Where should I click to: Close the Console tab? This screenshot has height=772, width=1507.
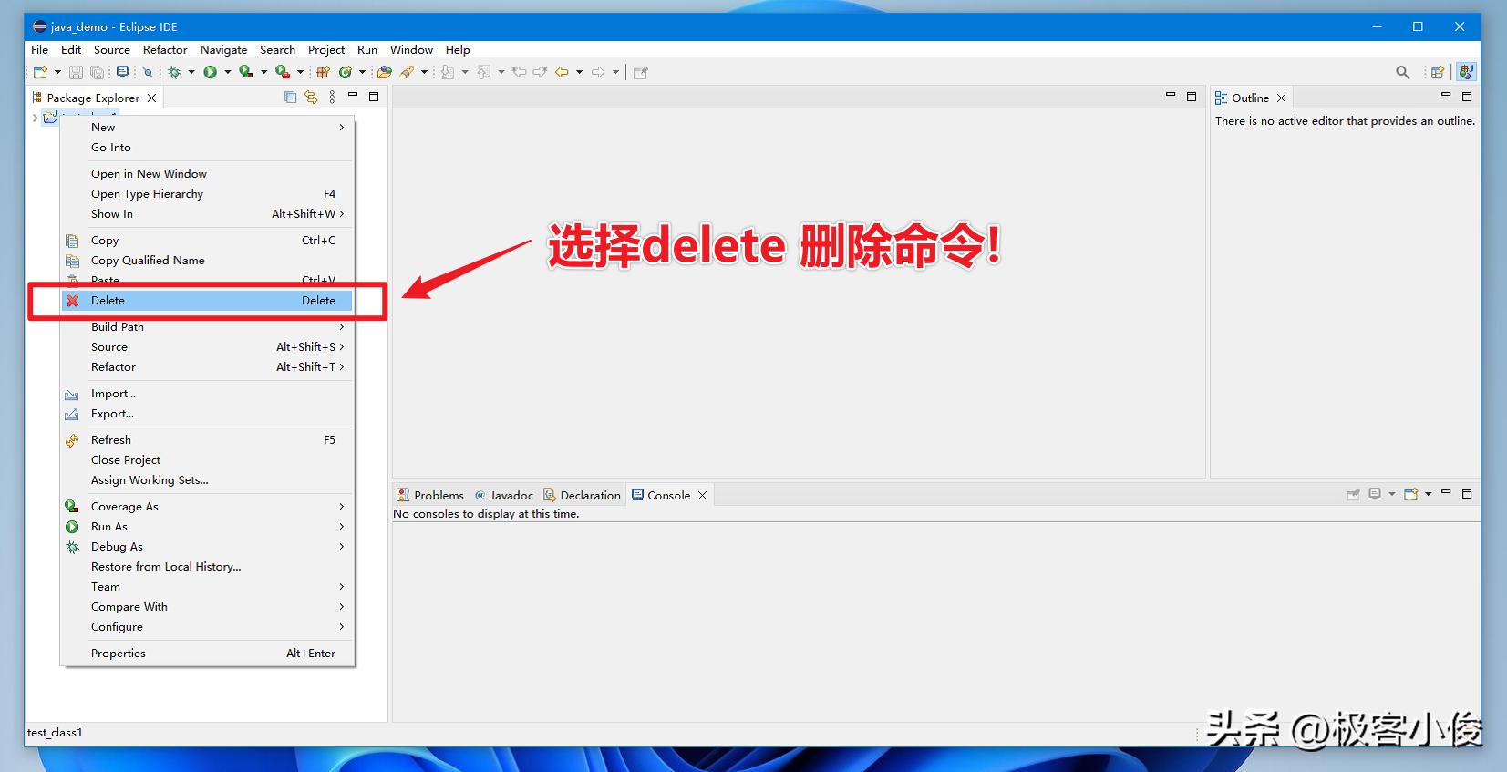702,495
